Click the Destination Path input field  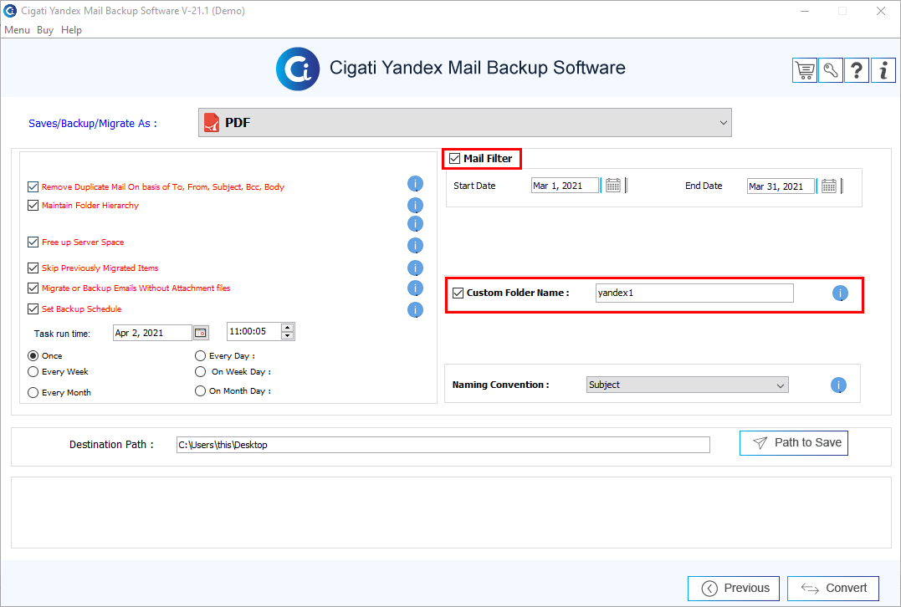pyautogui.click(x=443, y=445)
